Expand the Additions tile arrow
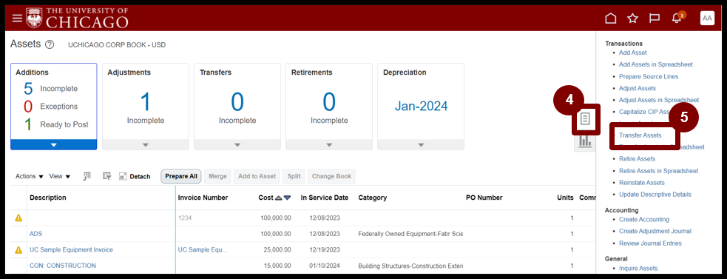 coord(54,145)
